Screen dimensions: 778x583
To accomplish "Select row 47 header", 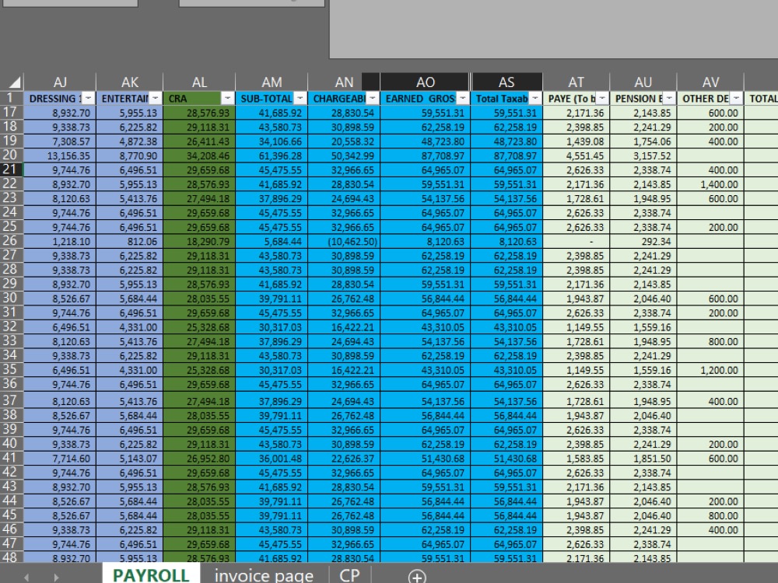I will tap(11, 544).
